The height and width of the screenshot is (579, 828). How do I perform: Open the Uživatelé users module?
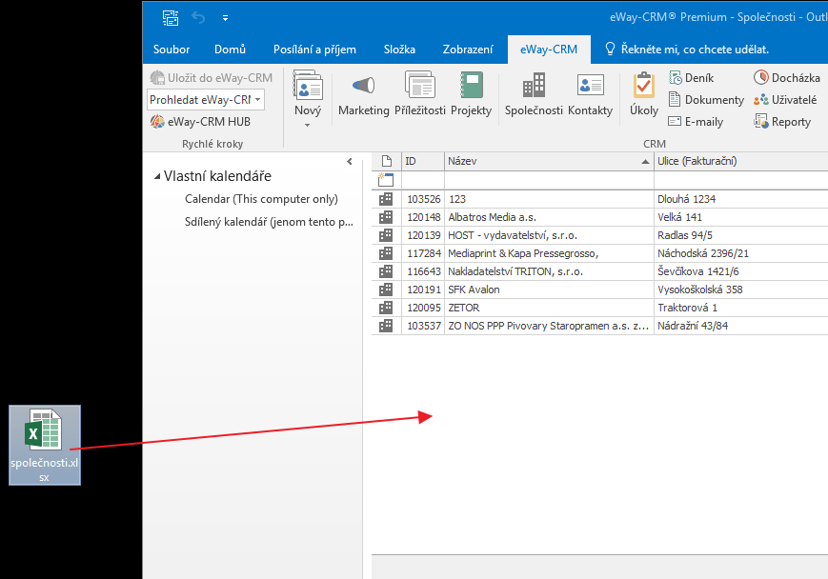[x=785, y=100]
